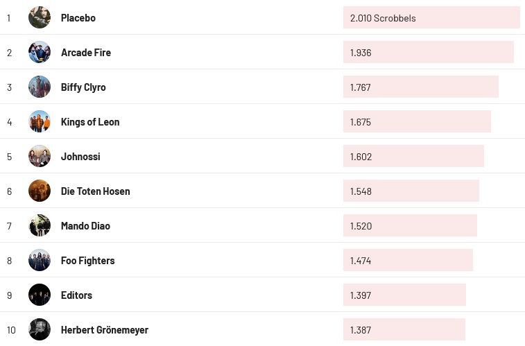Click the Mando Diao avatar

40,225
